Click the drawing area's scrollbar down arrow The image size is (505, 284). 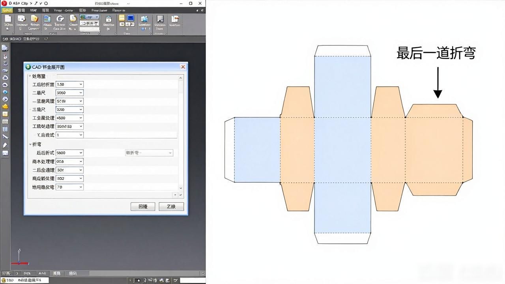coord(203,273)
